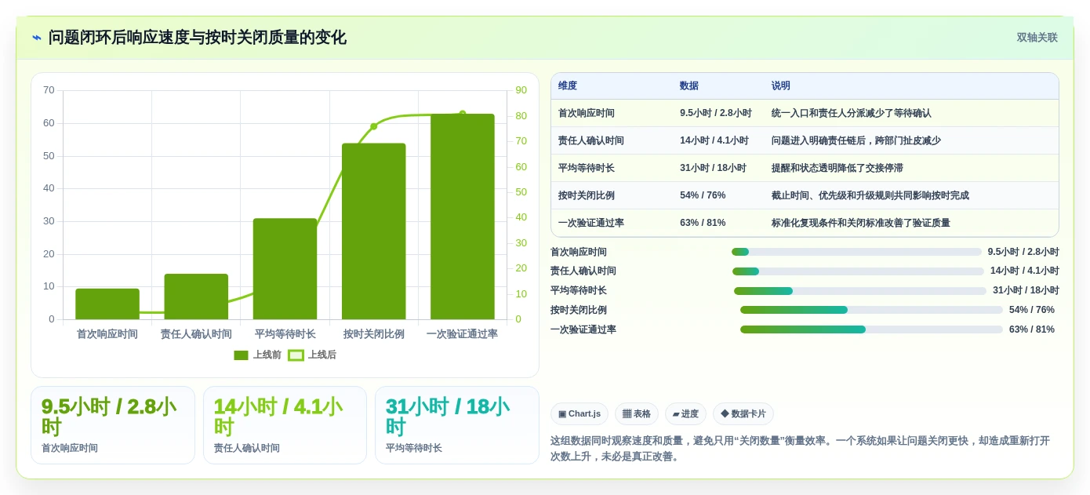Click the progress value 63% / 81%

(x=1032, y=329)
